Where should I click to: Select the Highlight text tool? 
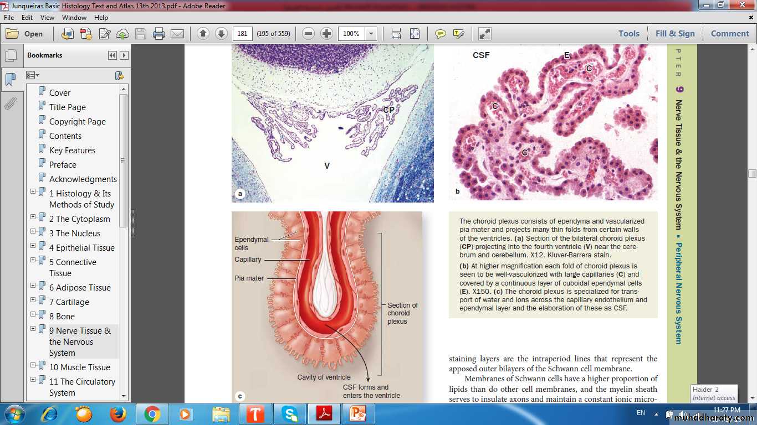click(x=458, y=34)
